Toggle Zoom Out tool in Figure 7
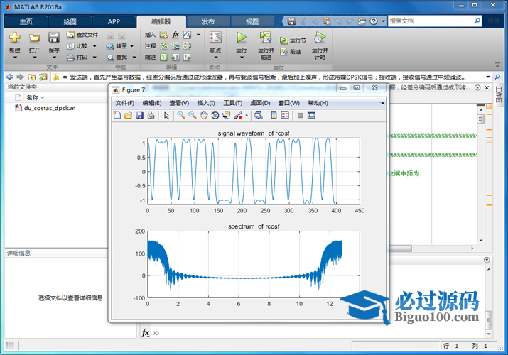Viewport: 508px width, 355px height. (x=193, y=115)
